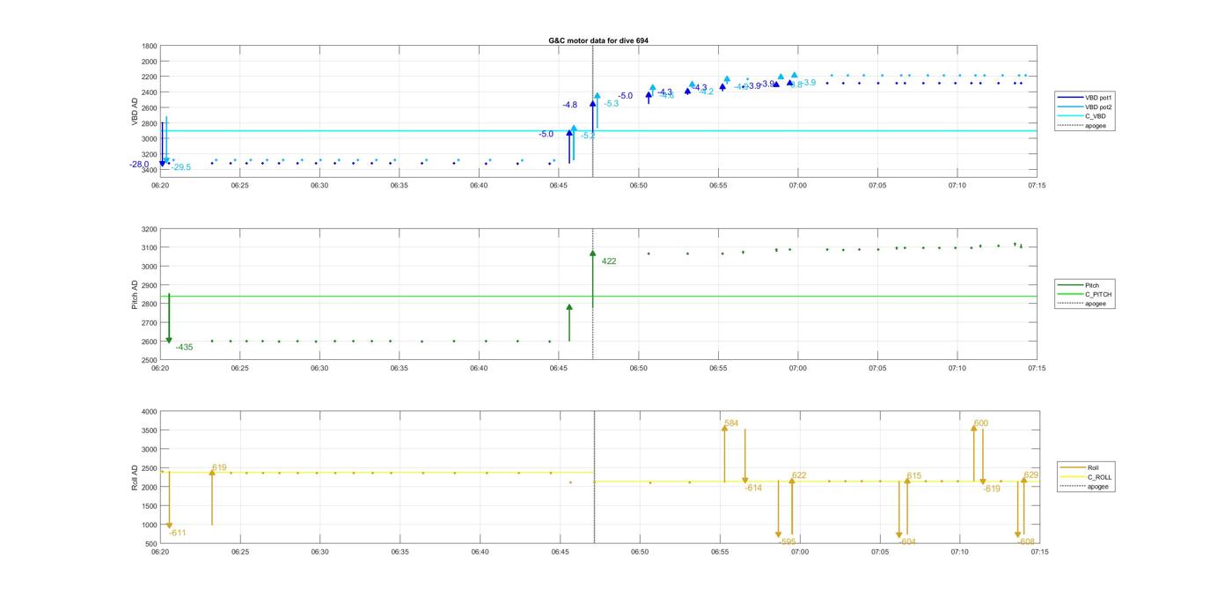Click the "-435" pitch data label
This screenshot has height=610, width=1232.
(x=184, y=348)
